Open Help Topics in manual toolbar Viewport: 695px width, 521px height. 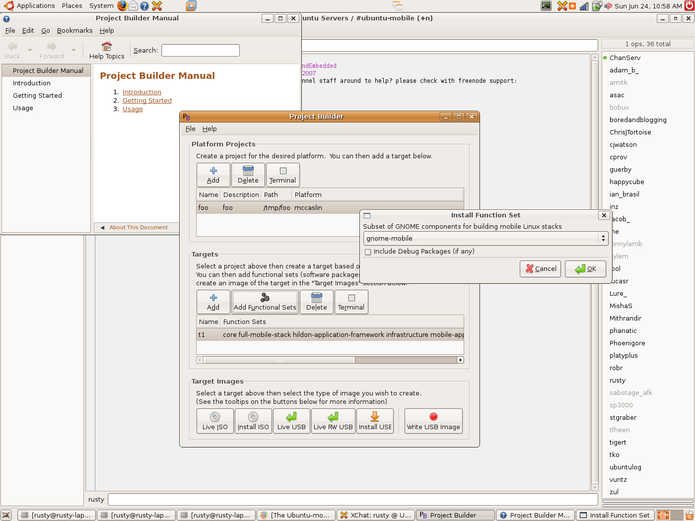pos(107,51)
